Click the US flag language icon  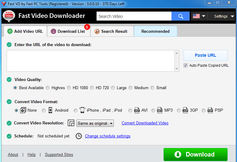point(196,16)
